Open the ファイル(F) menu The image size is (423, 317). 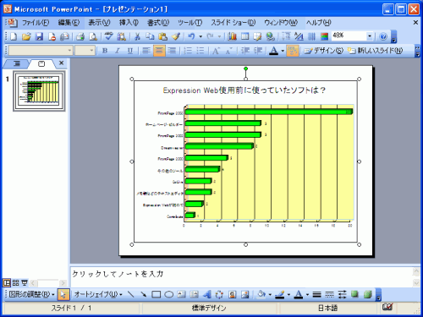point(36,23)
